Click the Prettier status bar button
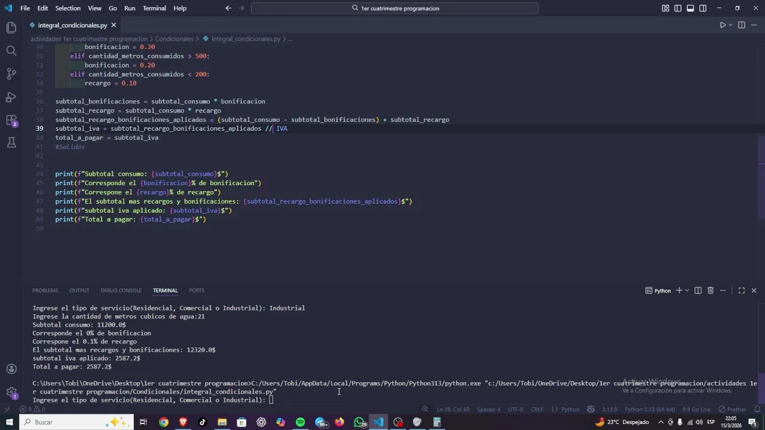 [733, 410]
